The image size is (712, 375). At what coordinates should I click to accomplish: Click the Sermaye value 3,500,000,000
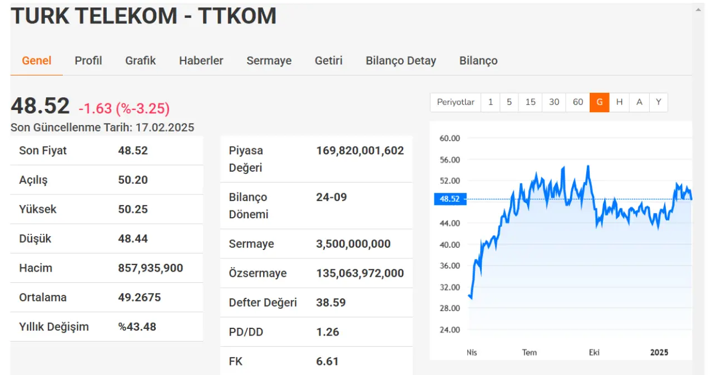coord(354,244)
